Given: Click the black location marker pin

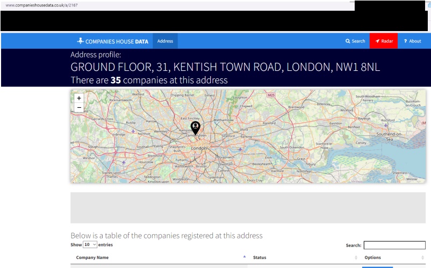Looking at the screenshot, I should pos(195,127).
